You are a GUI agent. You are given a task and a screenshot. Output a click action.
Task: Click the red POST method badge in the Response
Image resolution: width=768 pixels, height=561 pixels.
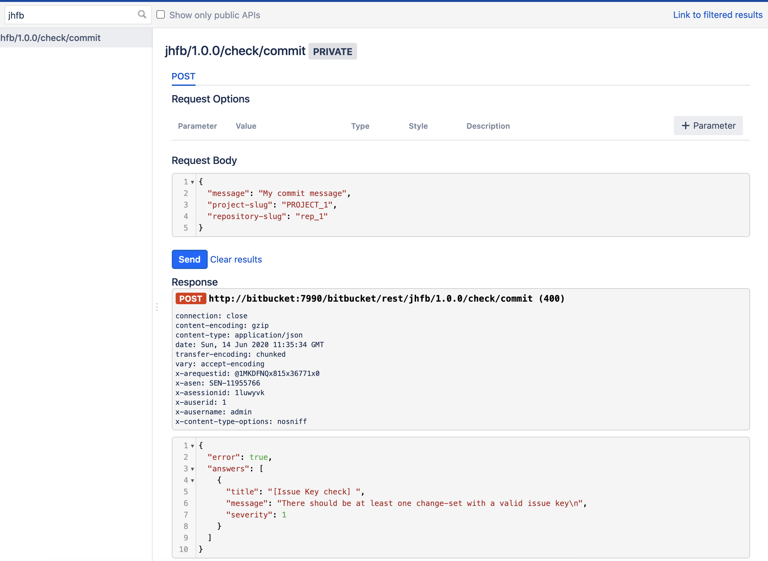190,298
